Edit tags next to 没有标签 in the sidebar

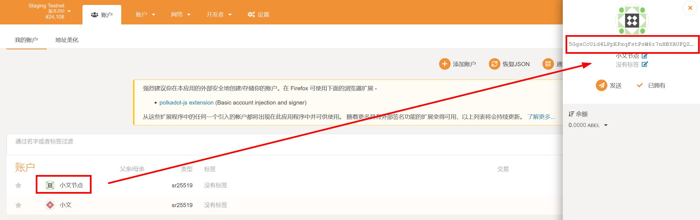pos(645,64)
